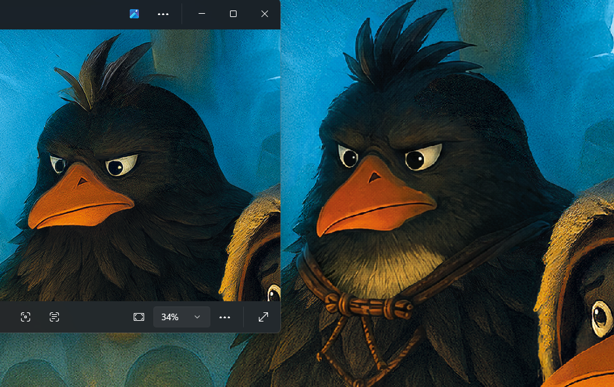
Task: Fit image to window icon
Action: [x=139, y=317]
